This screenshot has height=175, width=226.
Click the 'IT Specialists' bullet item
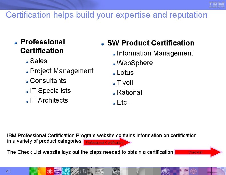50,91
